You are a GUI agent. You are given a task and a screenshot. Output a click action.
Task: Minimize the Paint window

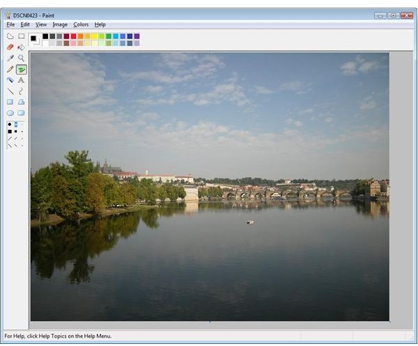point(380,15)
